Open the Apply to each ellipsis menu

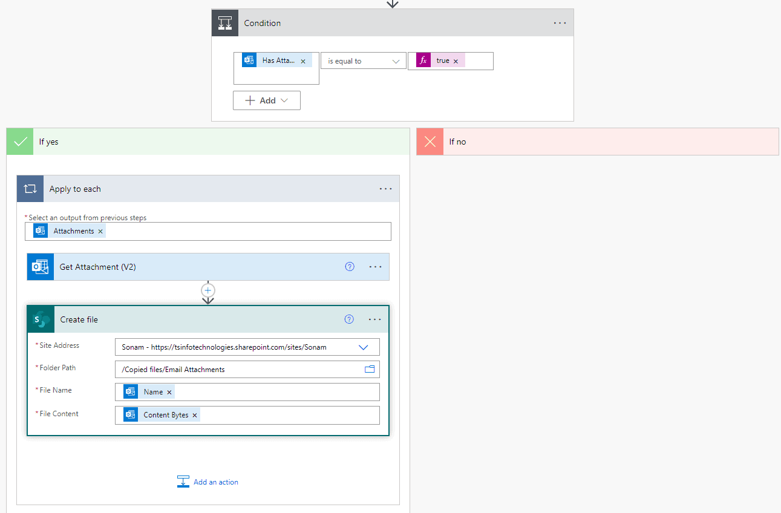pyautogui.click(x=385, y=189)
